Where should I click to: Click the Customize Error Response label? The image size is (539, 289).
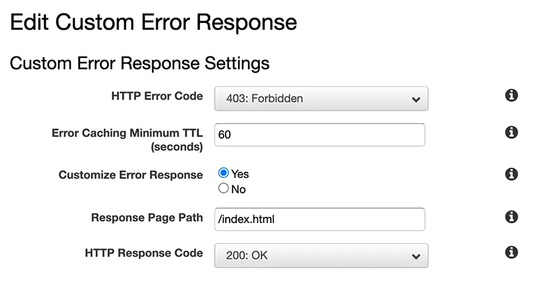(x=131, y=175)
